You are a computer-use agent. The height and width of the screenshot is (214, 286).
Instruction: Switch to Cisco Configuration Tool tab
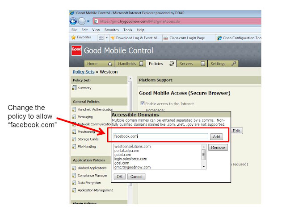[239, 38]
